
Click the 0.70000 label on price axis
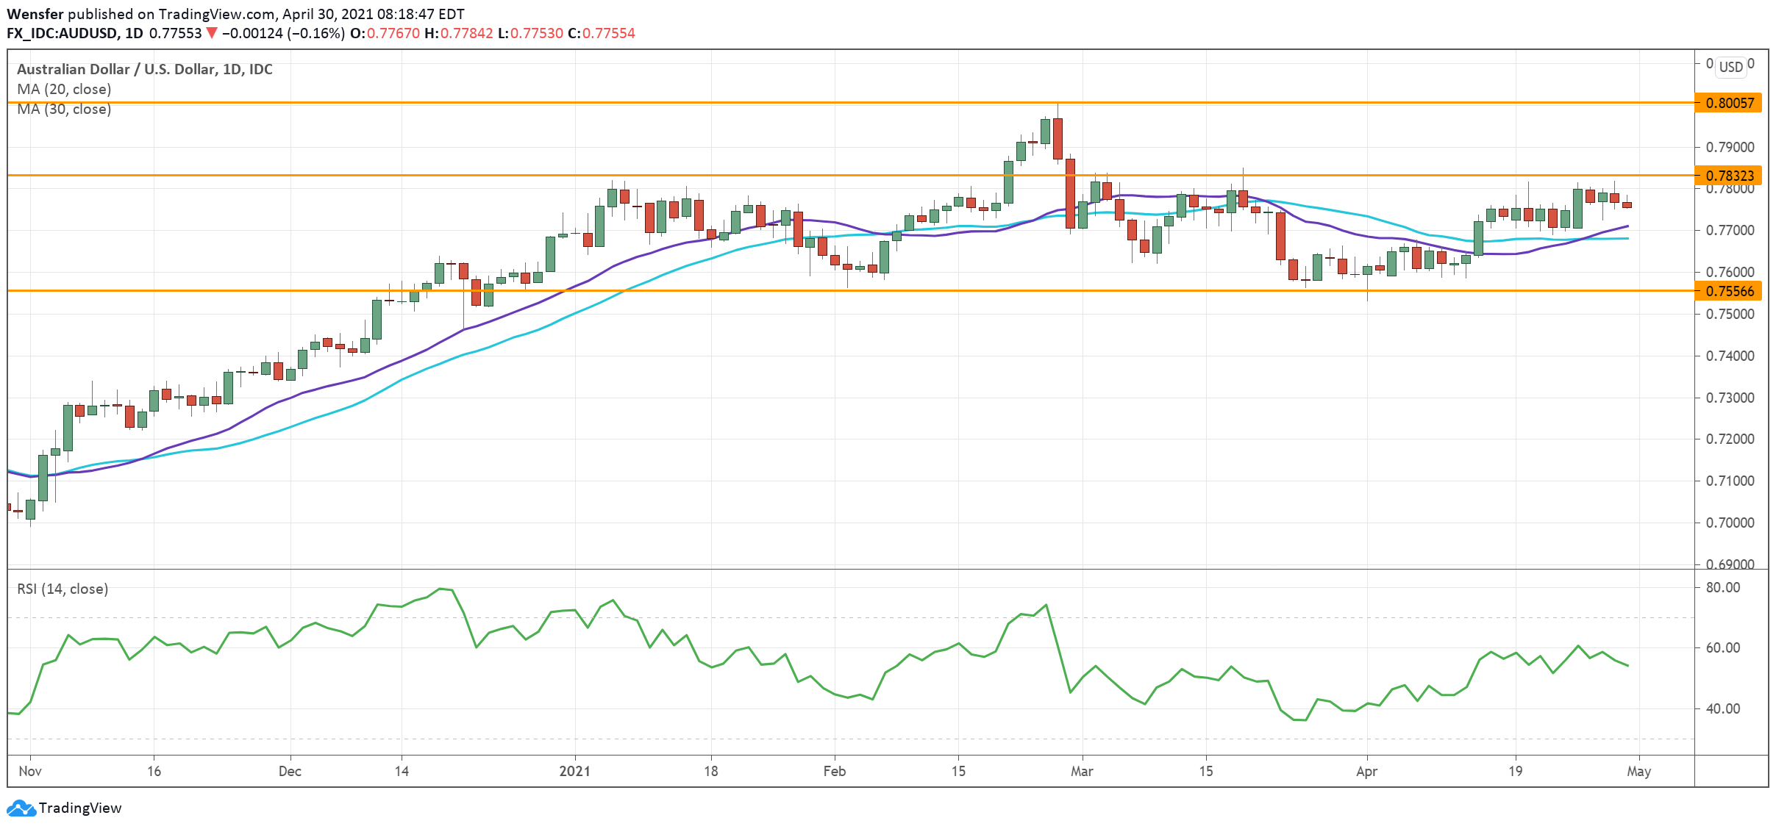point(1730,523)
